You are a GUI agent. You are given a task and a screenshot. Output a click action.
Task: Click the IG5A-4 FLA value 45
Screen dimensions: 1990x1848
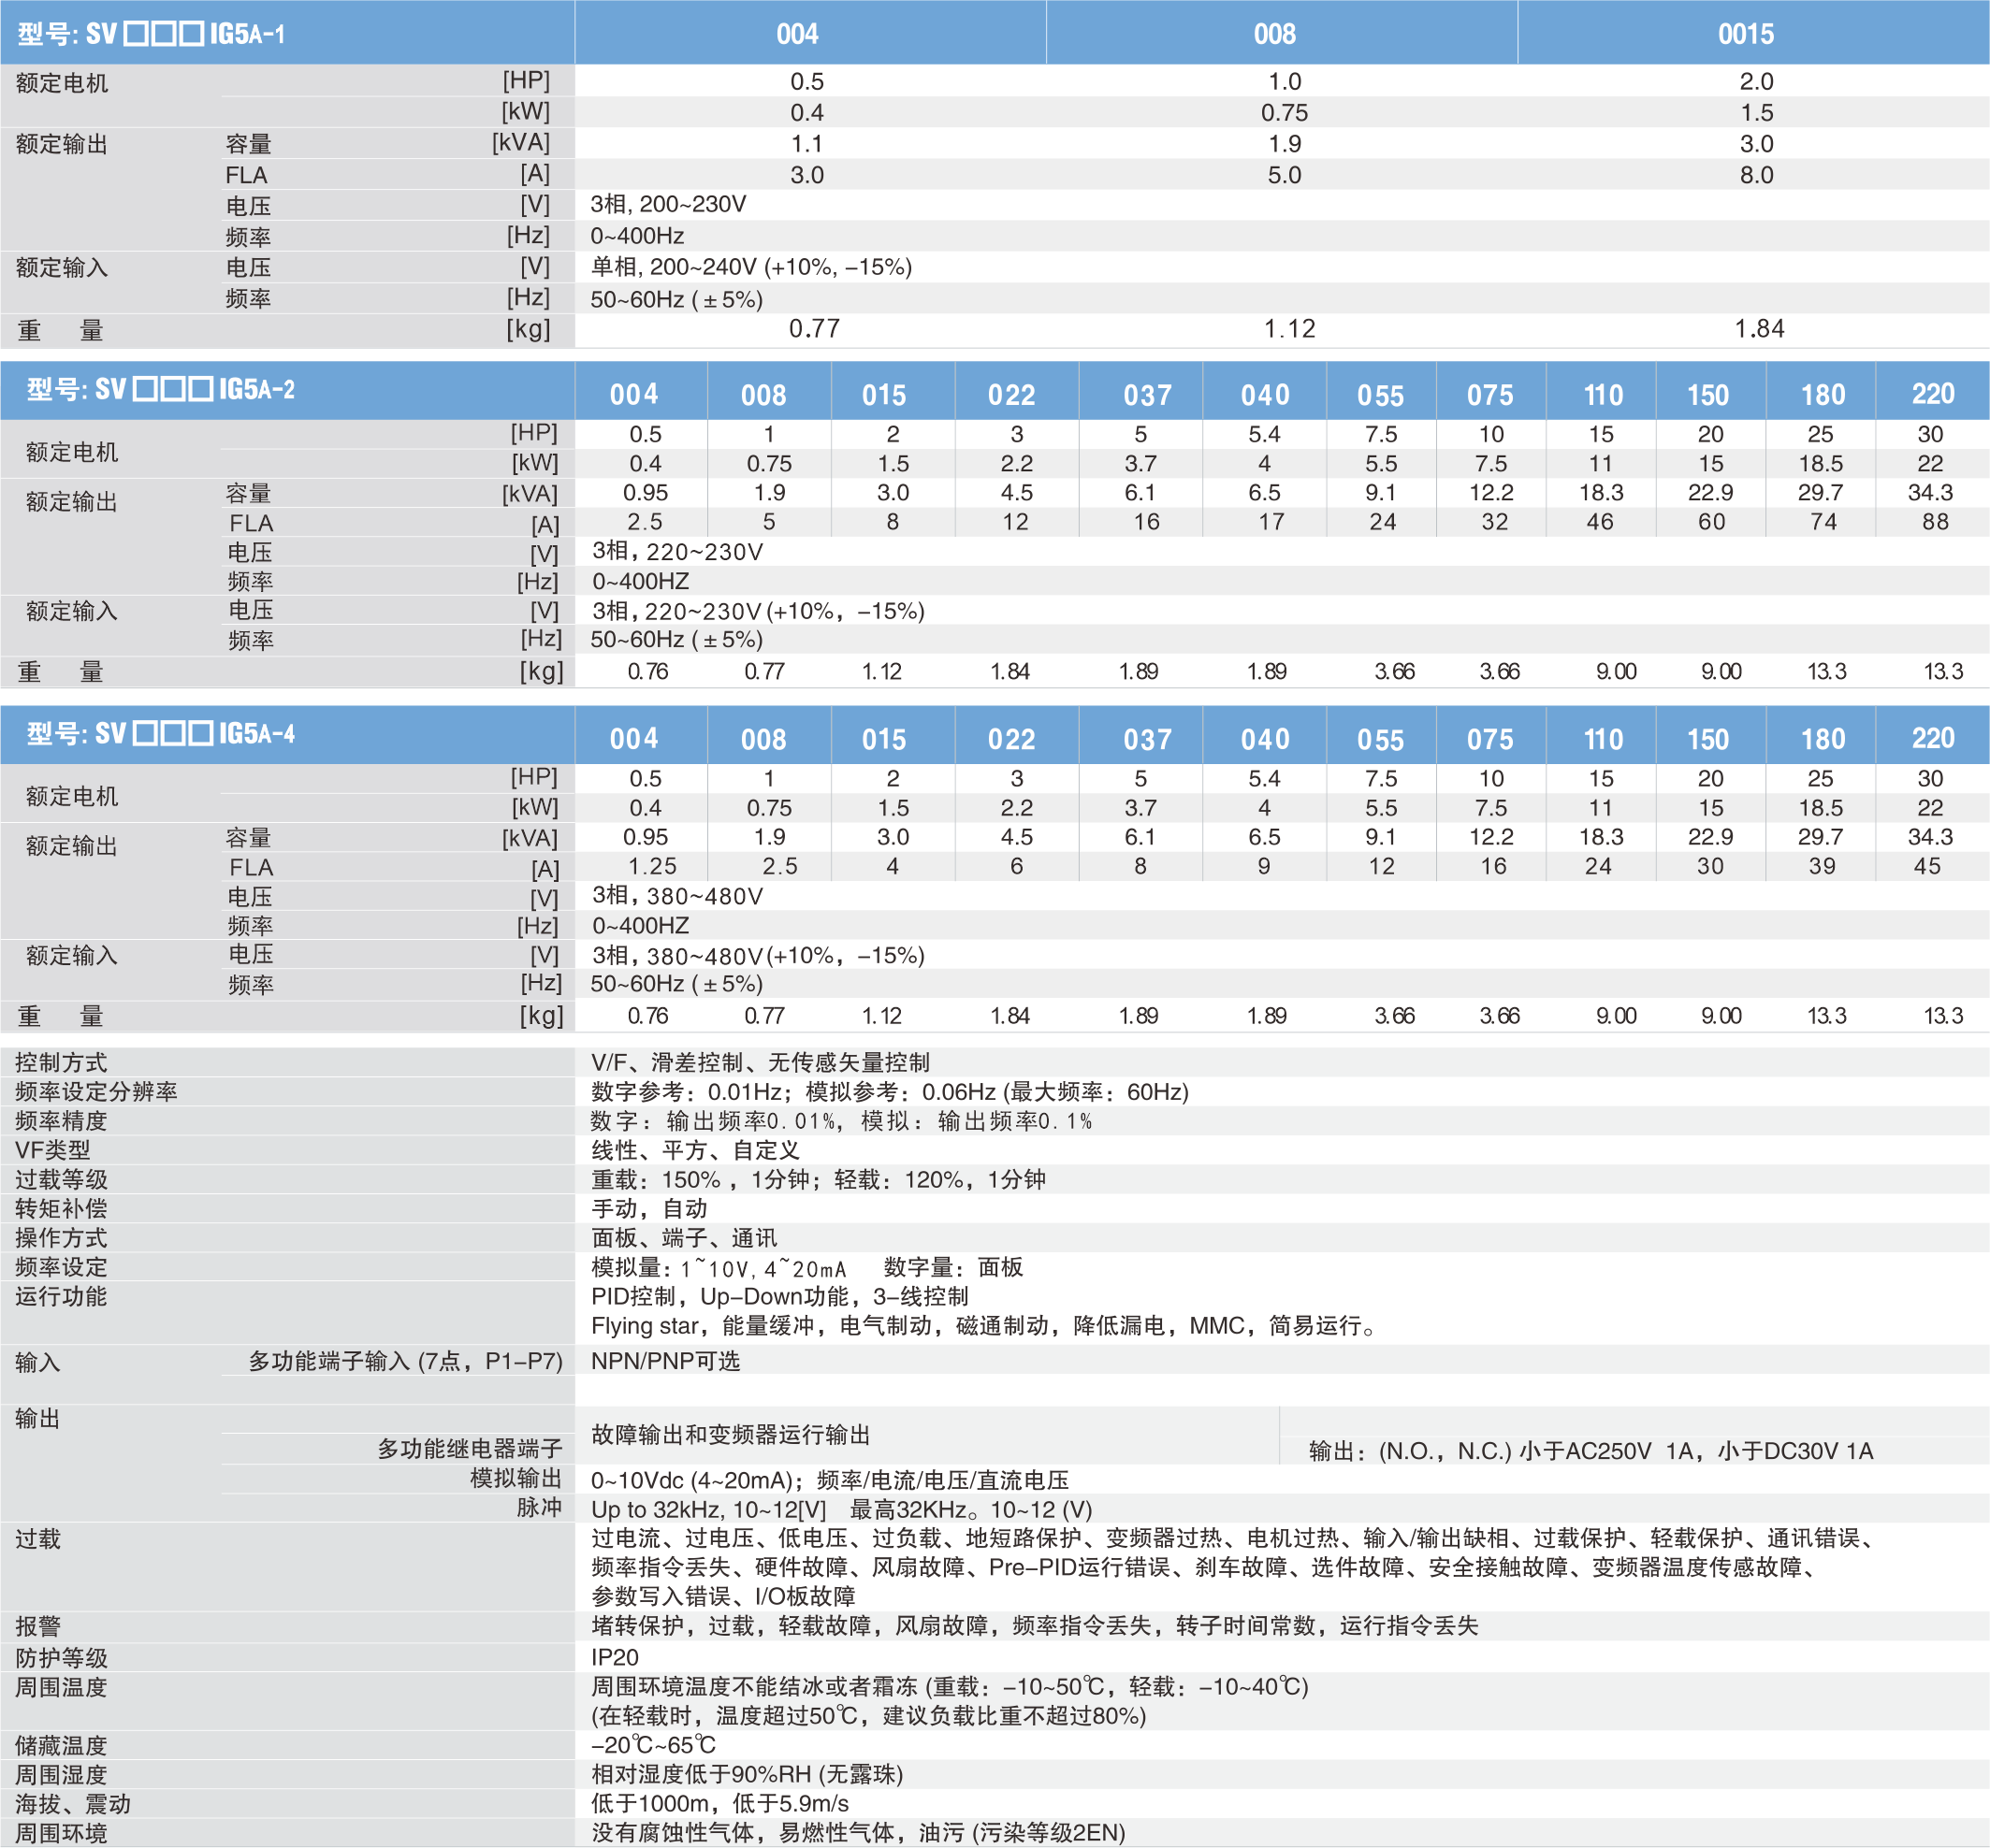coord(1927,866)
